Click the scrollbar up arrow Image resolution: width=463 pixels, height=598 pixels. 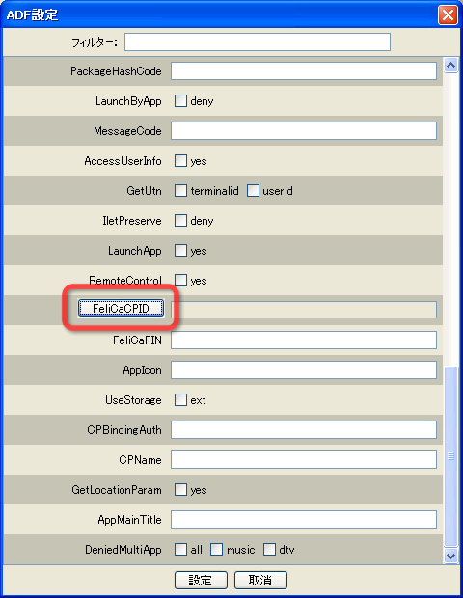[x=450, y=66]
